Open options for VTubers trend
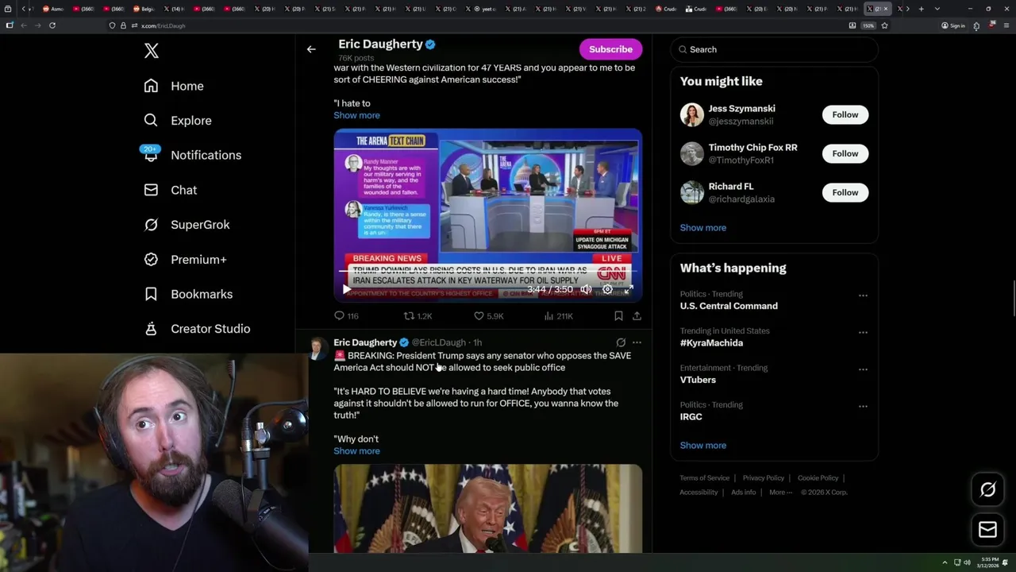 pos(863,369)
